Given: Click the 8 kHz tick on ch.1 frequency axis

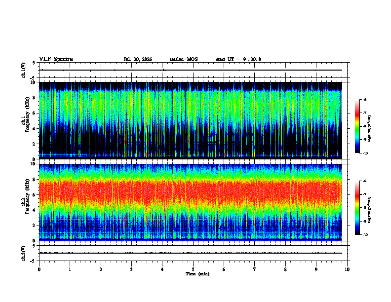Looking at the screenshot, I should pyautogui.click(x=35, y=98).
